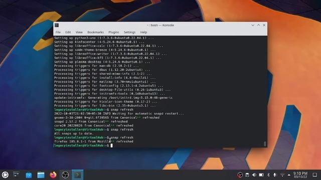321x180 pixels.
Task: Minimize the Konsole window
Action: (253, 25)
